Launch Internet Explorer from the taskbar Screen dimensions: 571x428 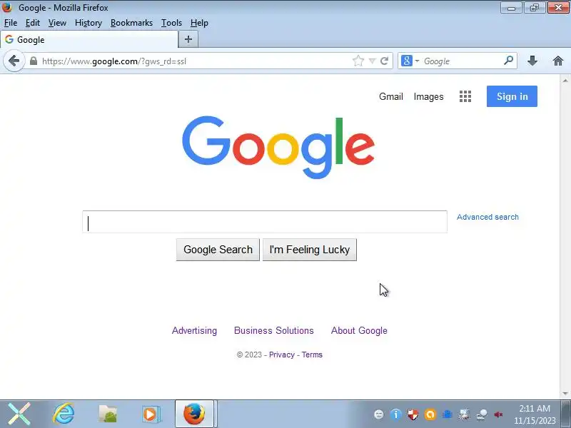pos(64,414)
